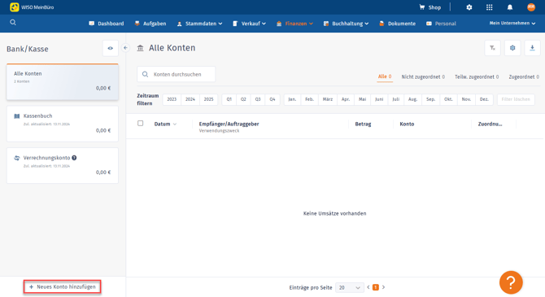545x297 pixels.
Task: Filter by month Nov.
Action: click(x=466, y=99)
